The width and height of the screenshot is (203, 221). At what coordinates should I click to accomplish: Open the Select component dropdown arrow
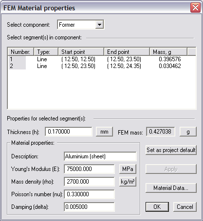point(99,25)
